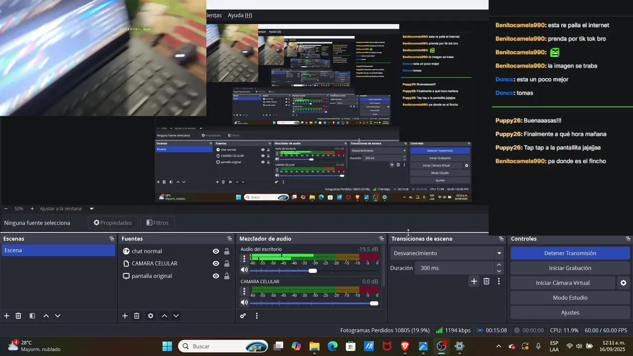Undock the Transiciones de escena panel
The image size is (633, 356).
click(x=501, y=239)
